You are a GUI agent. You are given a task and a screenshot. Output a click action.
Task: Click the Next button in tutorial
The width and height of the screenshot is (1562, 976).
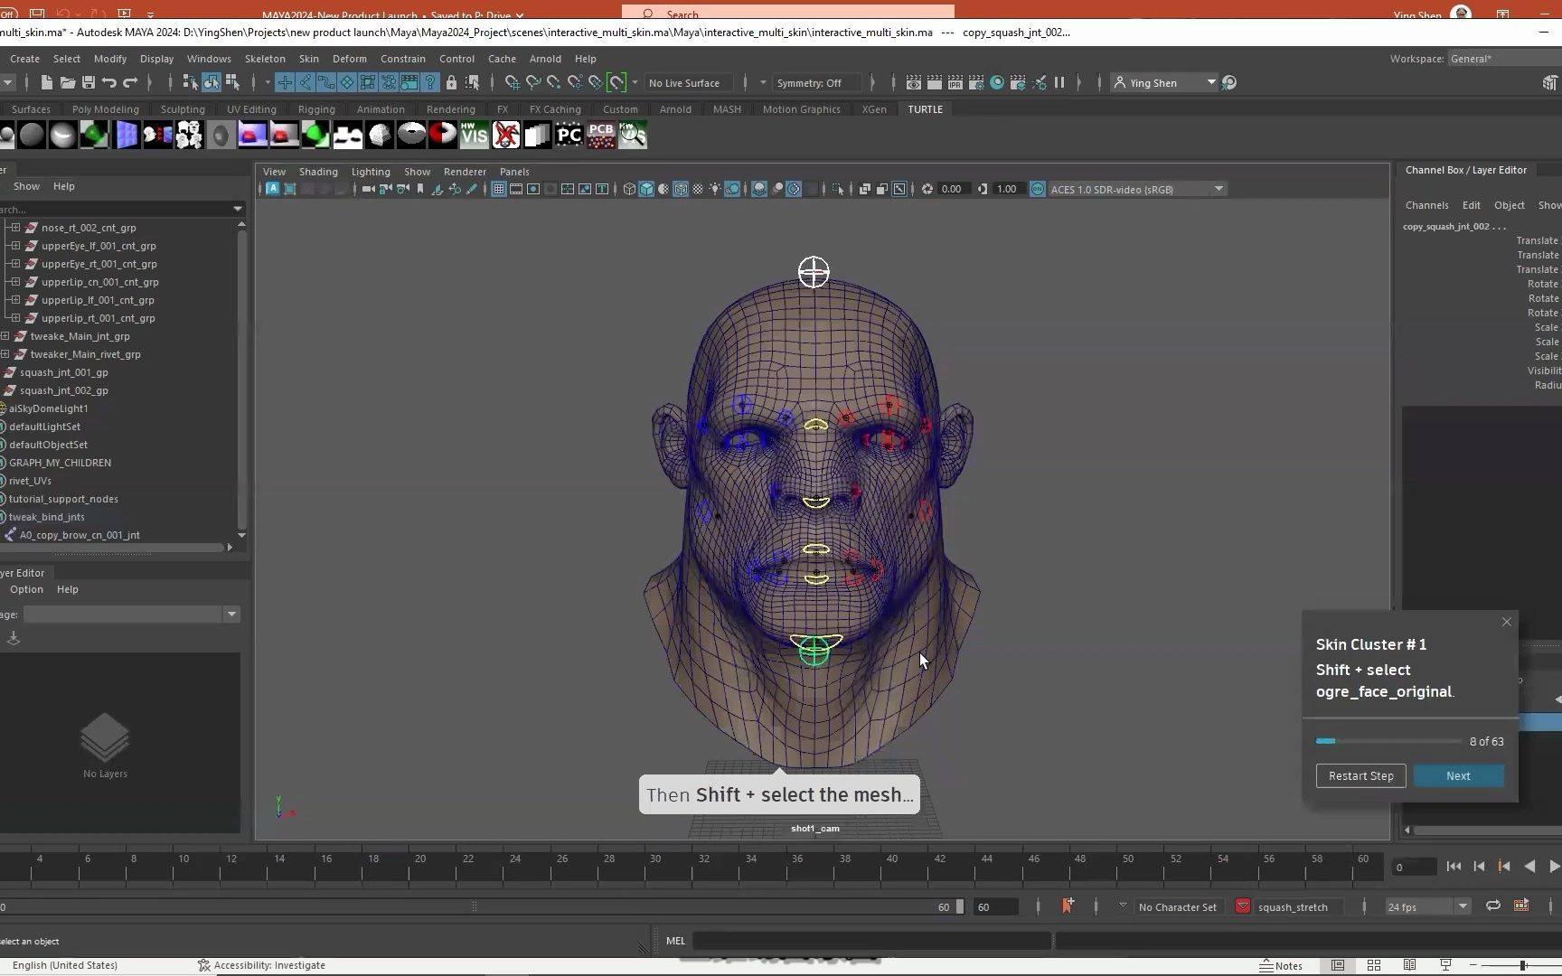point(1457,776)
